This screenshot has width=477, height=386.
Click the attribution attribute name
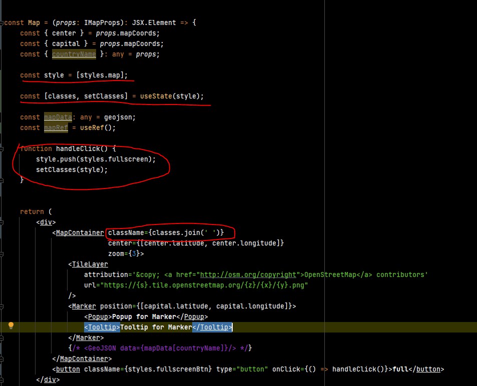click(x=106, y=275)
